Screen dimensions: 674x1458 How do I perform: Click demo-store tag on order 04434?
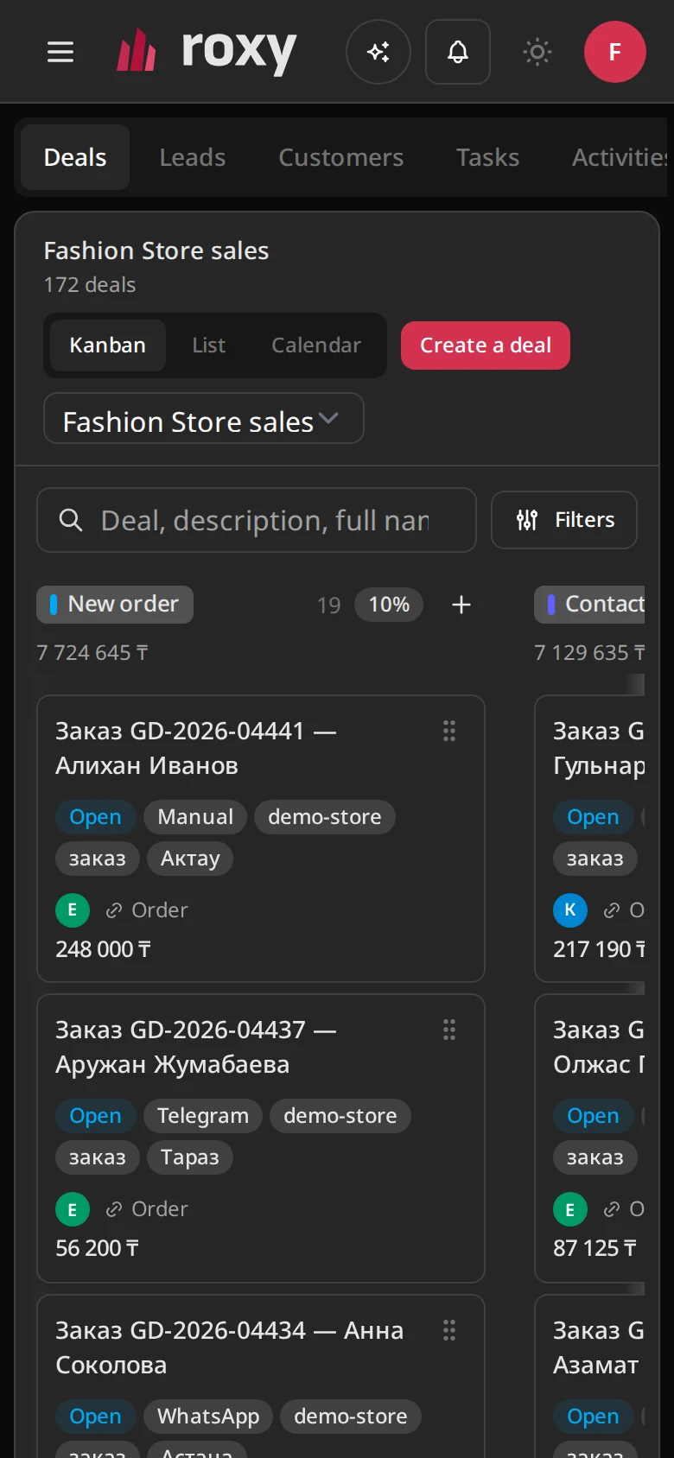[x=351, y=1417]
